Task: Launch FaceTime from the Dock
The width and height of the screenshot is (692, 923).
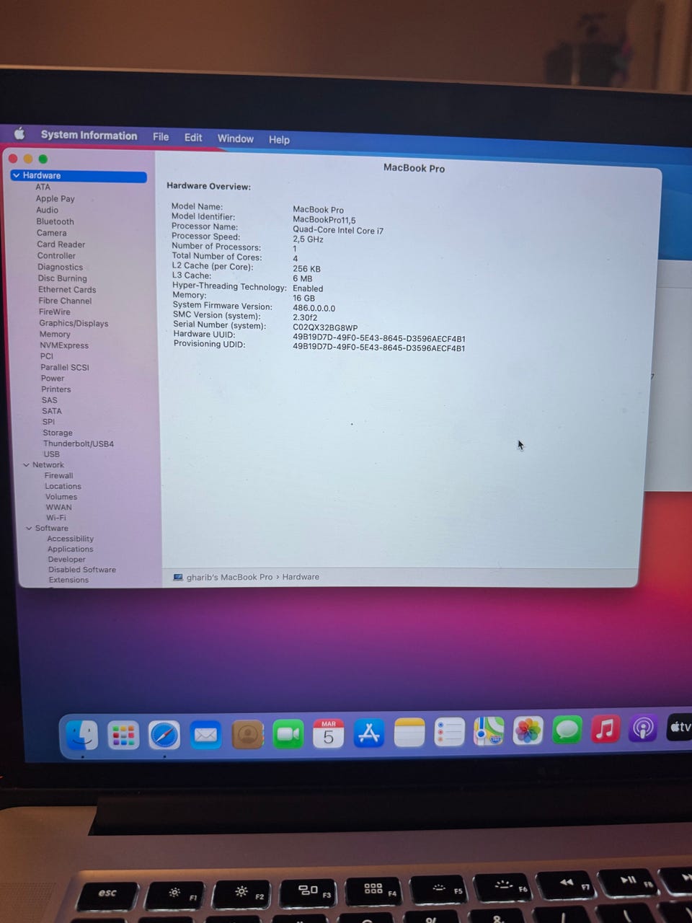Action: click(288, 735)
